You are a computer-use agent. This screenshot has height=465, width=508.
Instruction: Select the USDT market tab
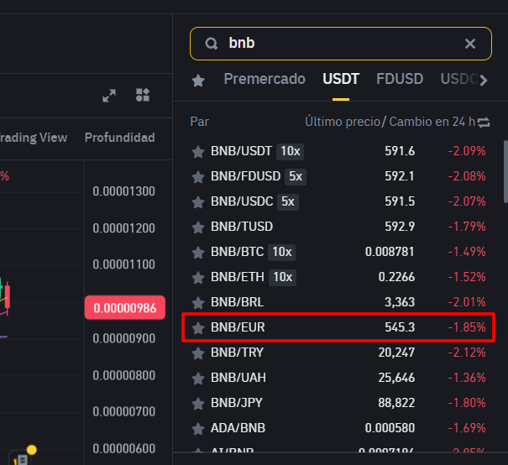(x=341, y=79)
